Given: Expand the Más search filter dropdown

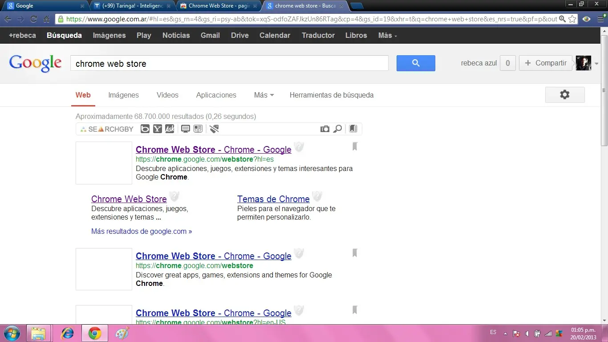Looking at the screenshot, I should 264,95.
